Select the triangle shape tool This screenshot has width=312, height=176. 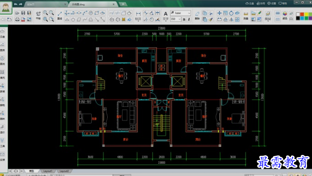click(x=67, y=19)
